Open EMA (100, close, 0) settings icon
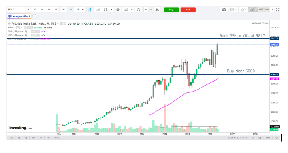Image resolution: width=288 pixels, height=153 pixels. pos(36,31)
